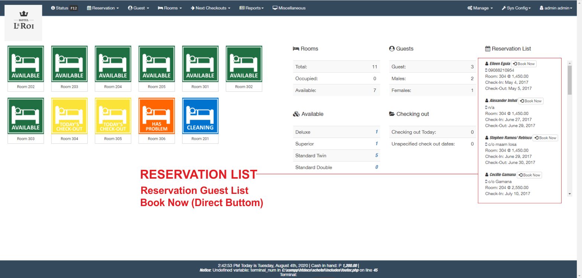The image size is (582, 278).
Task: Click the Room 201 Cleaning tile
Action: point(200,116)
